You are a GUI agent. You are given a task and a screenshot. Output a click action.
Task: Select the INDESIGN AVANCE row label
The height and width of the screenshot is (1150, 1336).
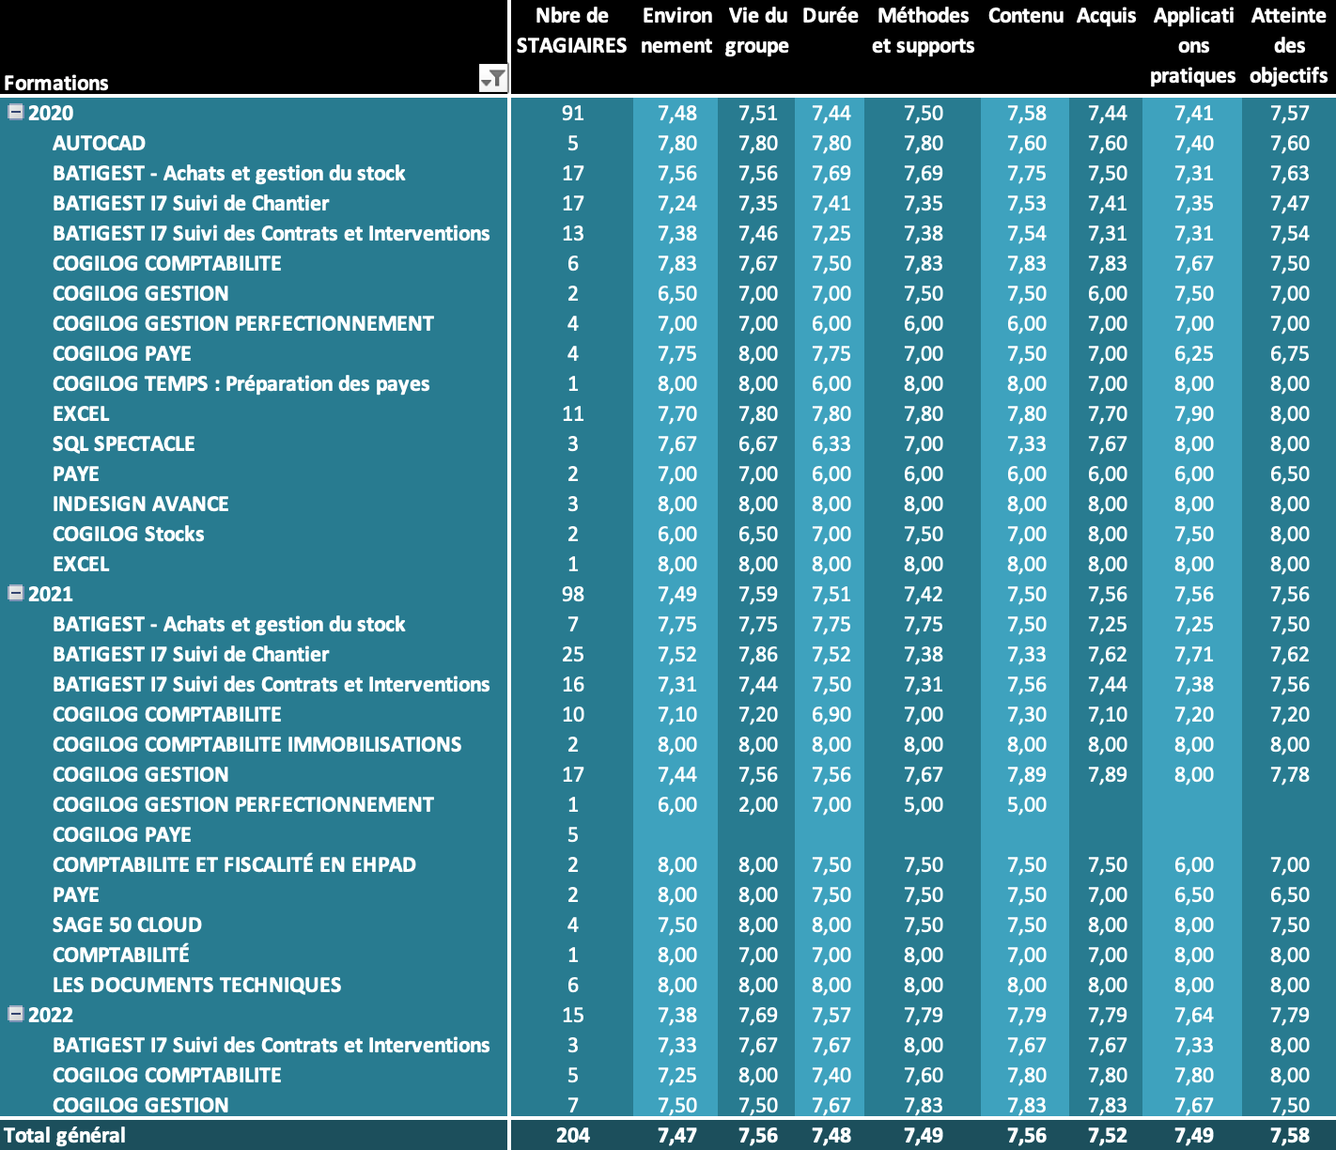click(x=141, y=504)
